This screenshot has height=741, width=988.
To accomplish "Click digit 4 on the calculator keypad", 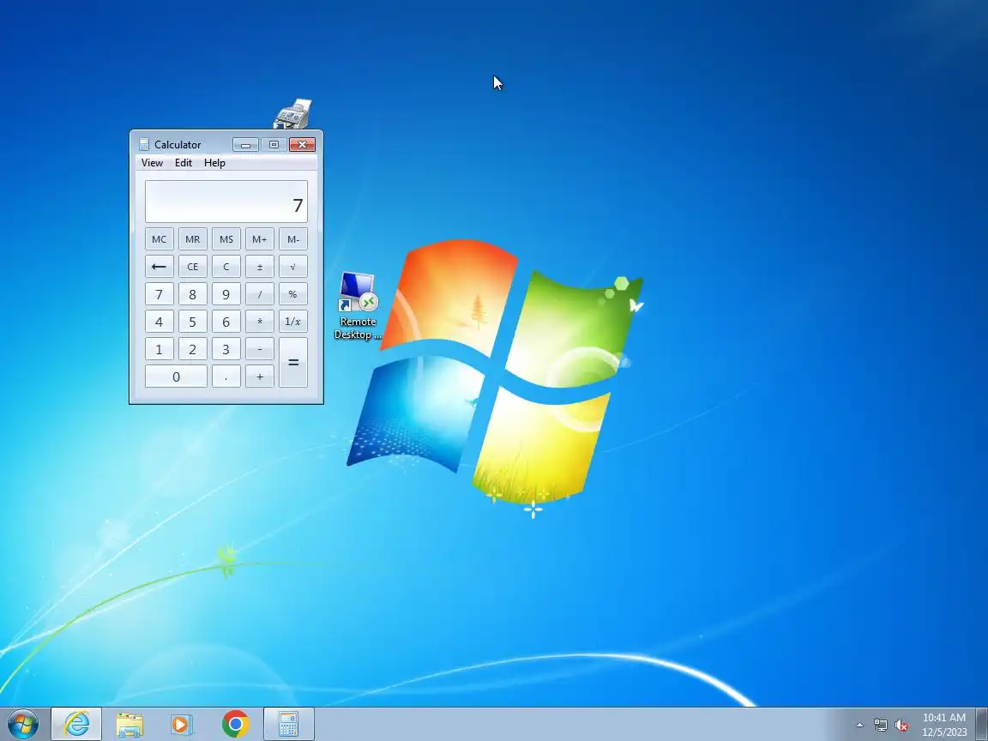I will coord(160,322).
